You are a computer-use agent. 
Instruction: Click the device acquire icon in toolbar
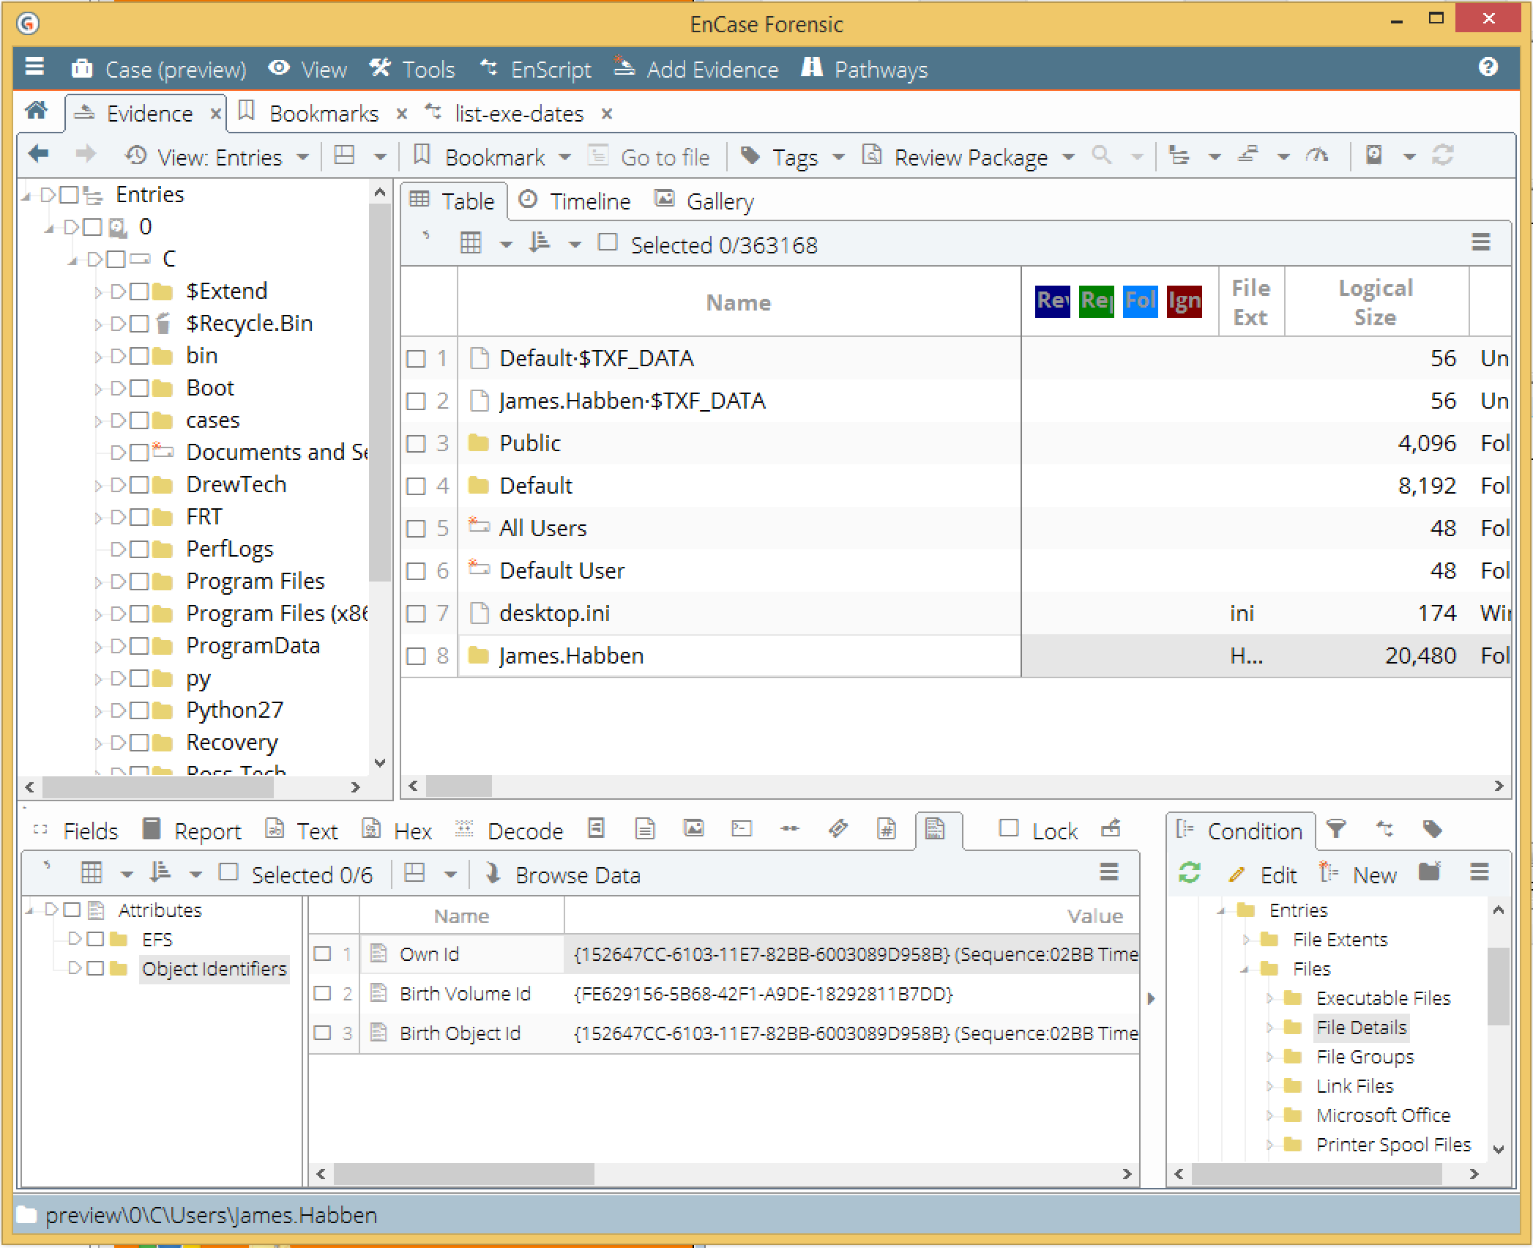tap(1374, 155)
